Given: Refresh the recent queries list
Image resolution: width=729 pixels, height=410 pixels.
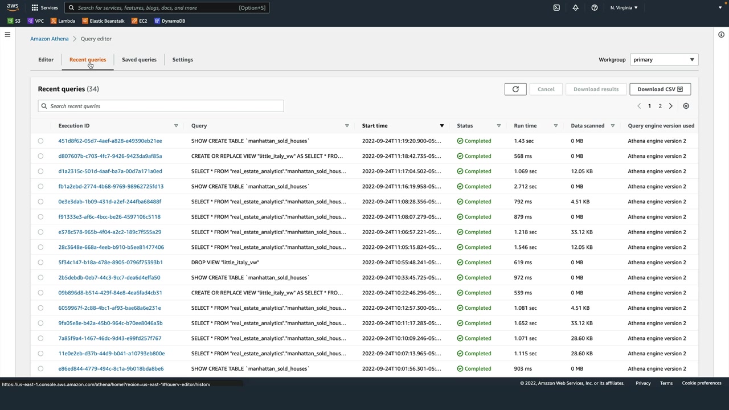Looking at the screenshot, I should (x=515, y=89).
